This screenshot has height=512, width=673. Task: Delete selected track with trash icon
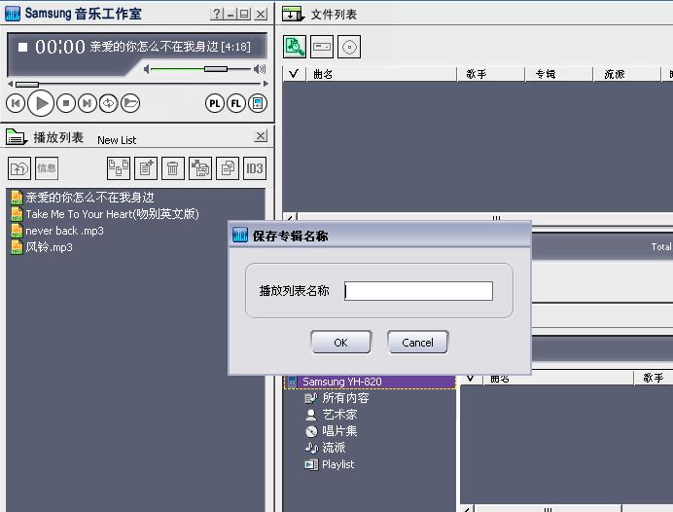(173, 168)
